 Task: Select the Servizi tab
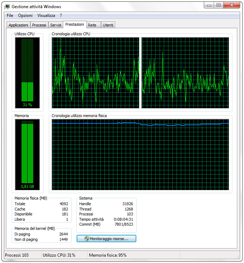coord(55,25)
